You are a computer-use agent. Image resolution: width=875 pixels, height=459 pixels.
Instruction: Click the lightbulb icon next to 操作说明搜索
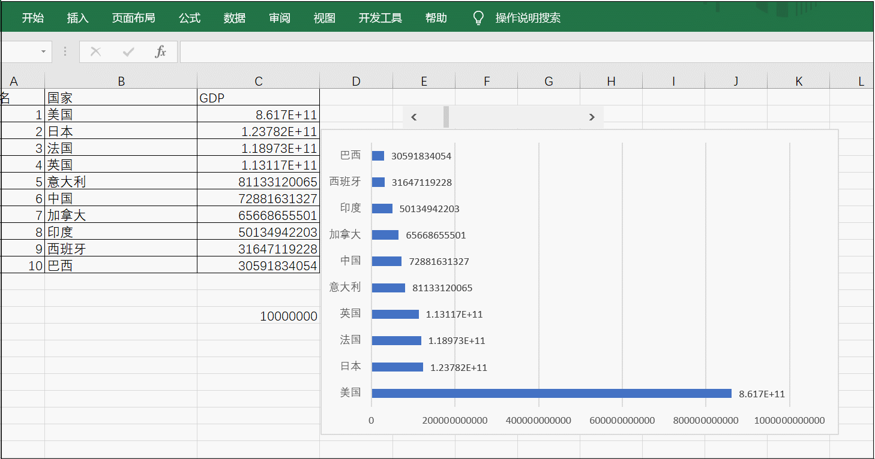[477, 17]
